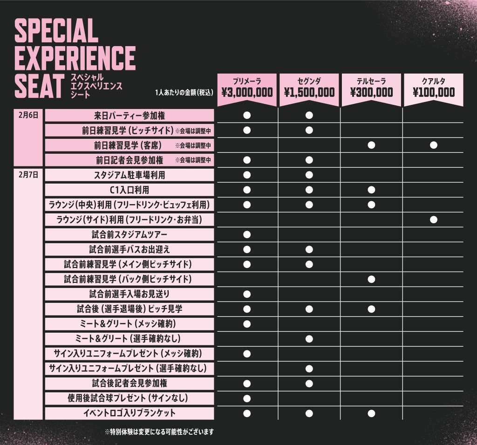The height and width of the screenshot is (445, 477).
Task: Click プリメーラ dot for 来日パーティー参加権
Action: (x=247, y=115)
